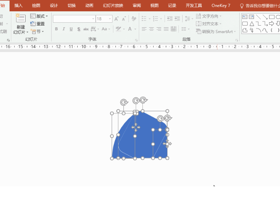Select the curve shape tool
This screenshot has height=204, width=280.
click(265, 30)
